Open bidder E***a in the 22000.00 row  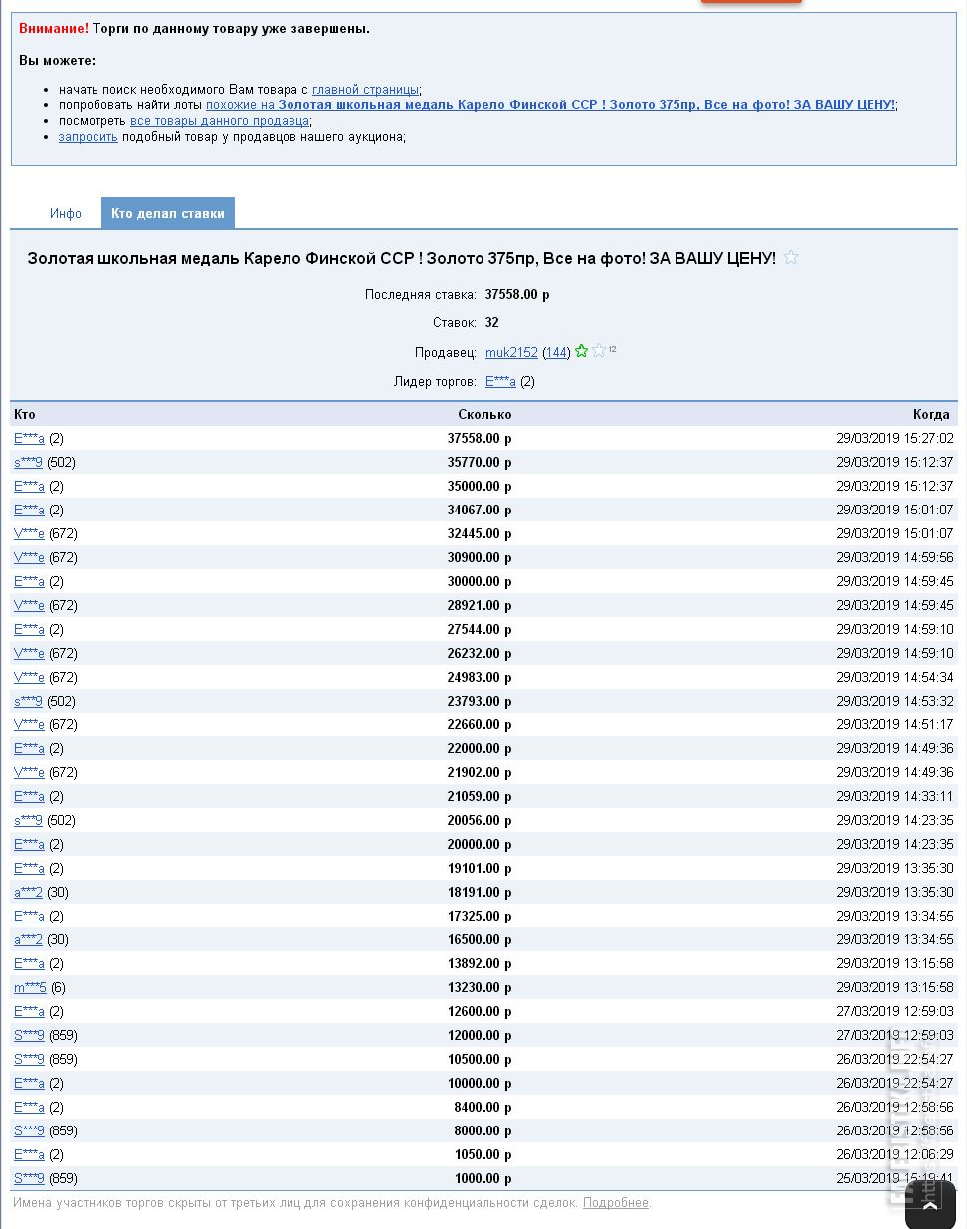click(29, 749)
